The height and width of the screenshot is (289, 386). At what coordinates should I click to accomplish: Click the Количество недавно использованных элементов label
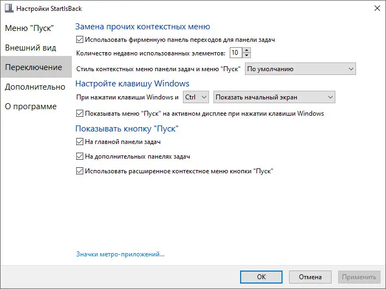click(151, 53)
